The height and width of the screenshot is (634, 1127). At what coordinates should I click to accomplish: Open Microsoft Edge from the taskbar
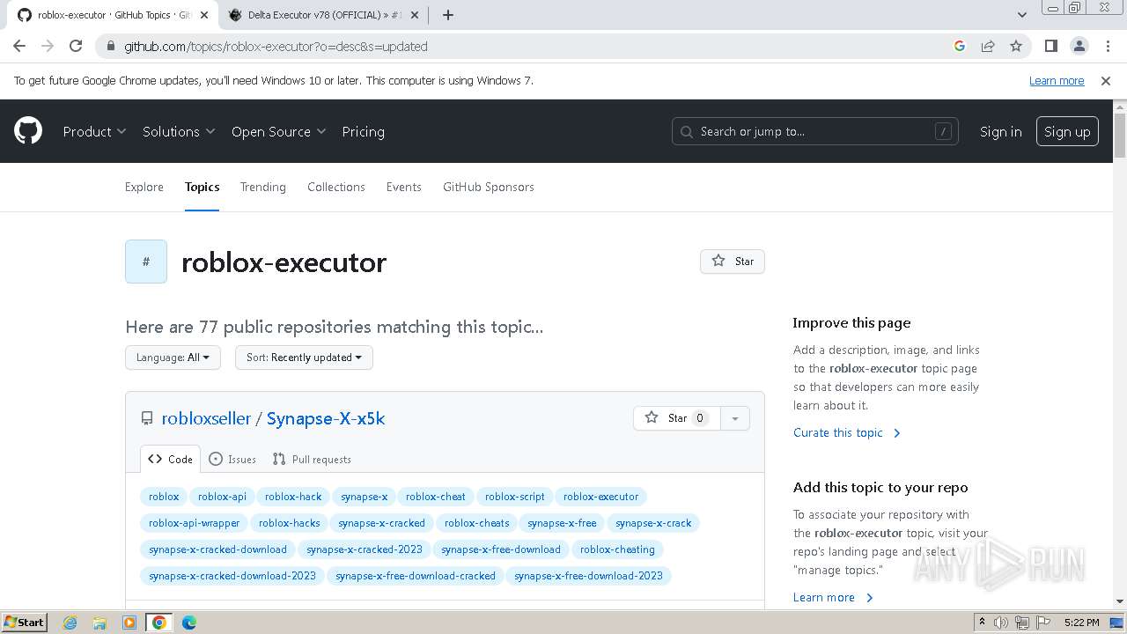pyautogui.click(x=189, y=623)
